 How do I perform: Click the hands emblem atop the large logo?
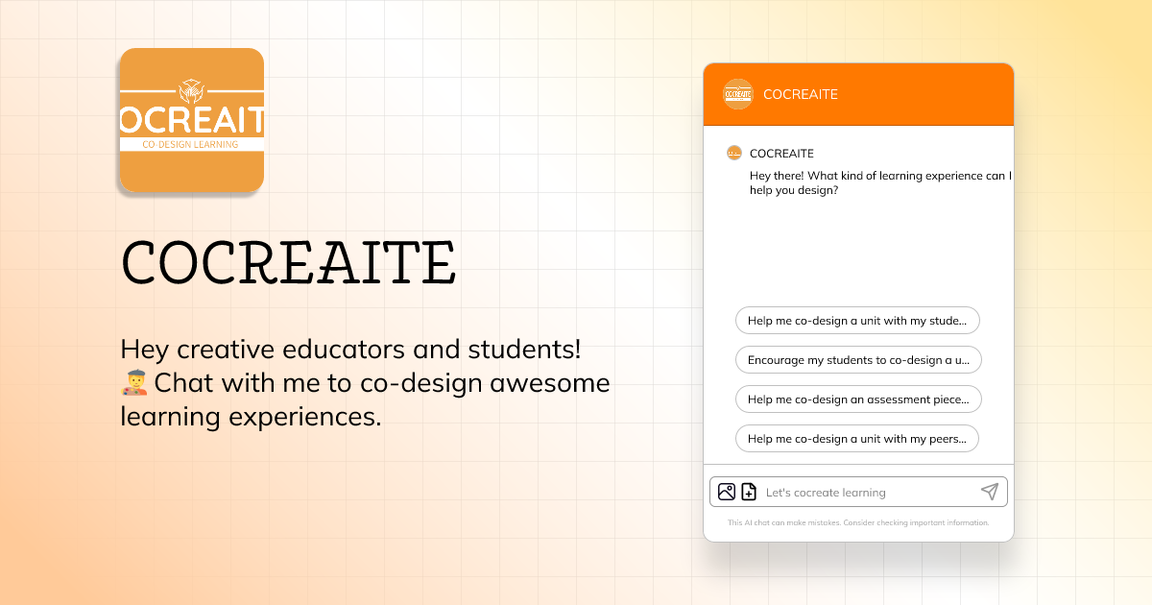click(x=192, y=90)
